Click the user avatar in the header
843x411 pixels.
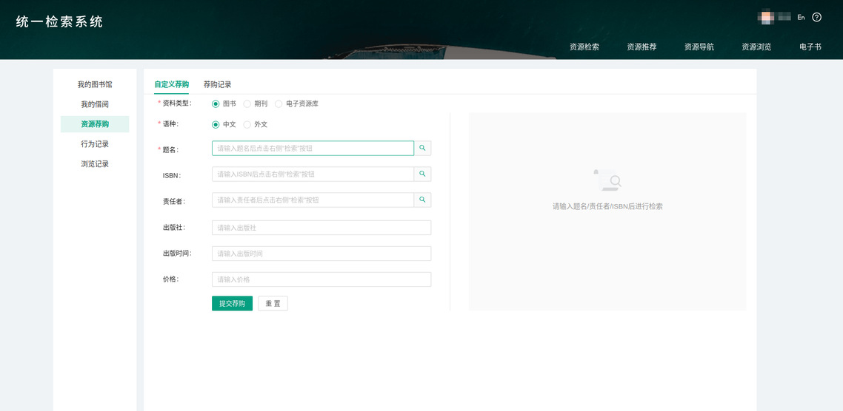(766, 17)
